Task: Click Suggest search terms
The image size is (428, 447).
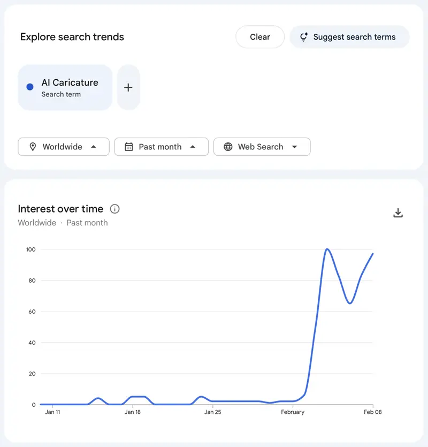Action: pos(349,37)
